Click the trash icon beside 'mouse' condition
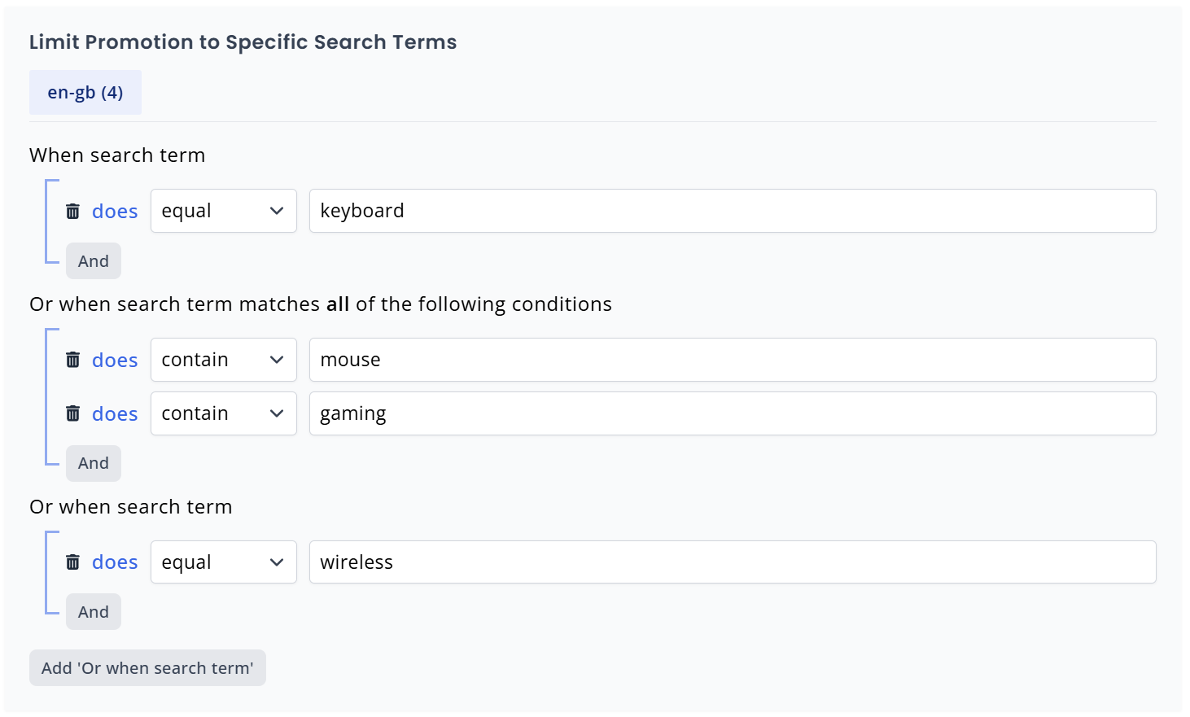1190x717 pixels. point(72,359)
